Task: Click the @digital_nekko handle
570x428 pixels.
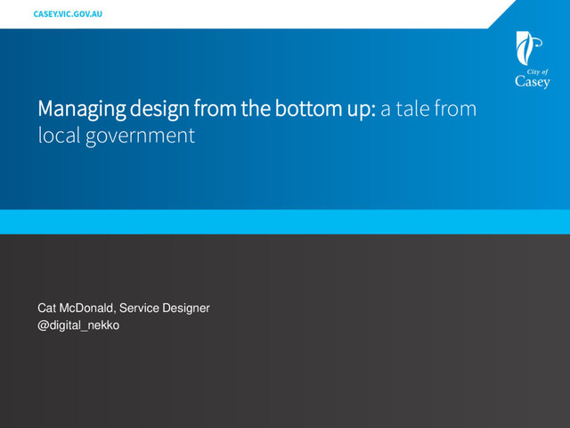Action: click(78, 325)
